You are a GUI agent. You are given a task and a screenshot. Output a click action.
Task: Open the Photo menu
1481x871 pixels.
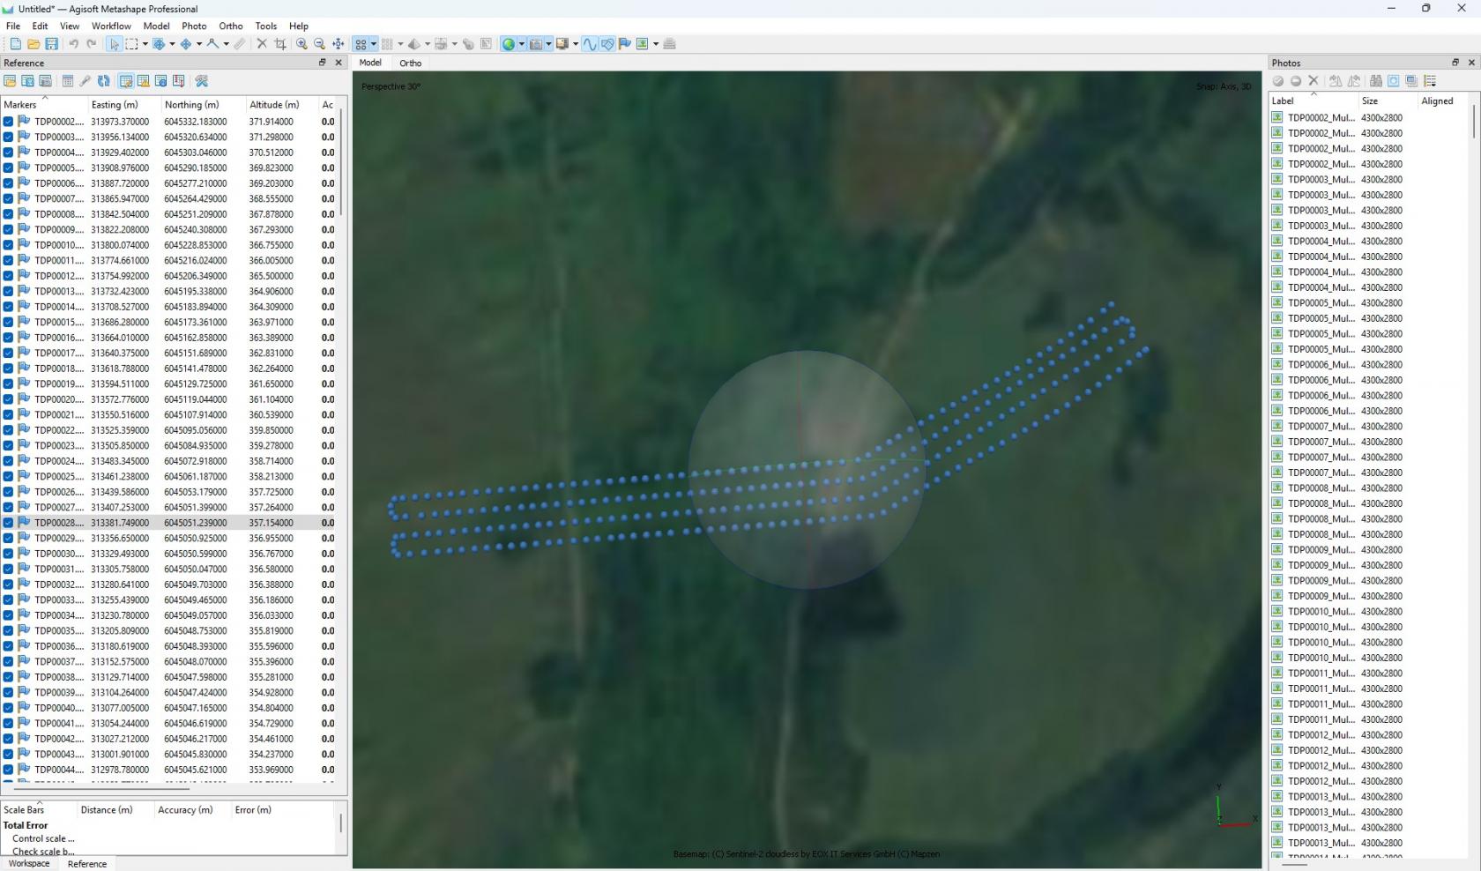click(194, 26)
